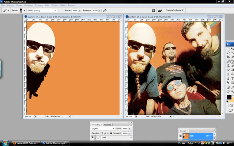Click the Windows Start button

click(5, 142)
